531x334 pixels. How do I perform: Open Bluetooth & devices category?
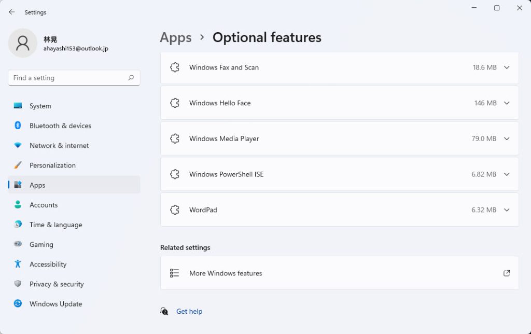(x=74, y=126)
